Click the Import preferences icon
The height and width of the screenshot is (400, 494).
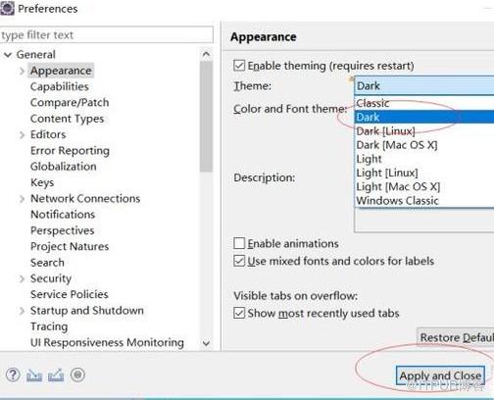(x=34, y=375)
